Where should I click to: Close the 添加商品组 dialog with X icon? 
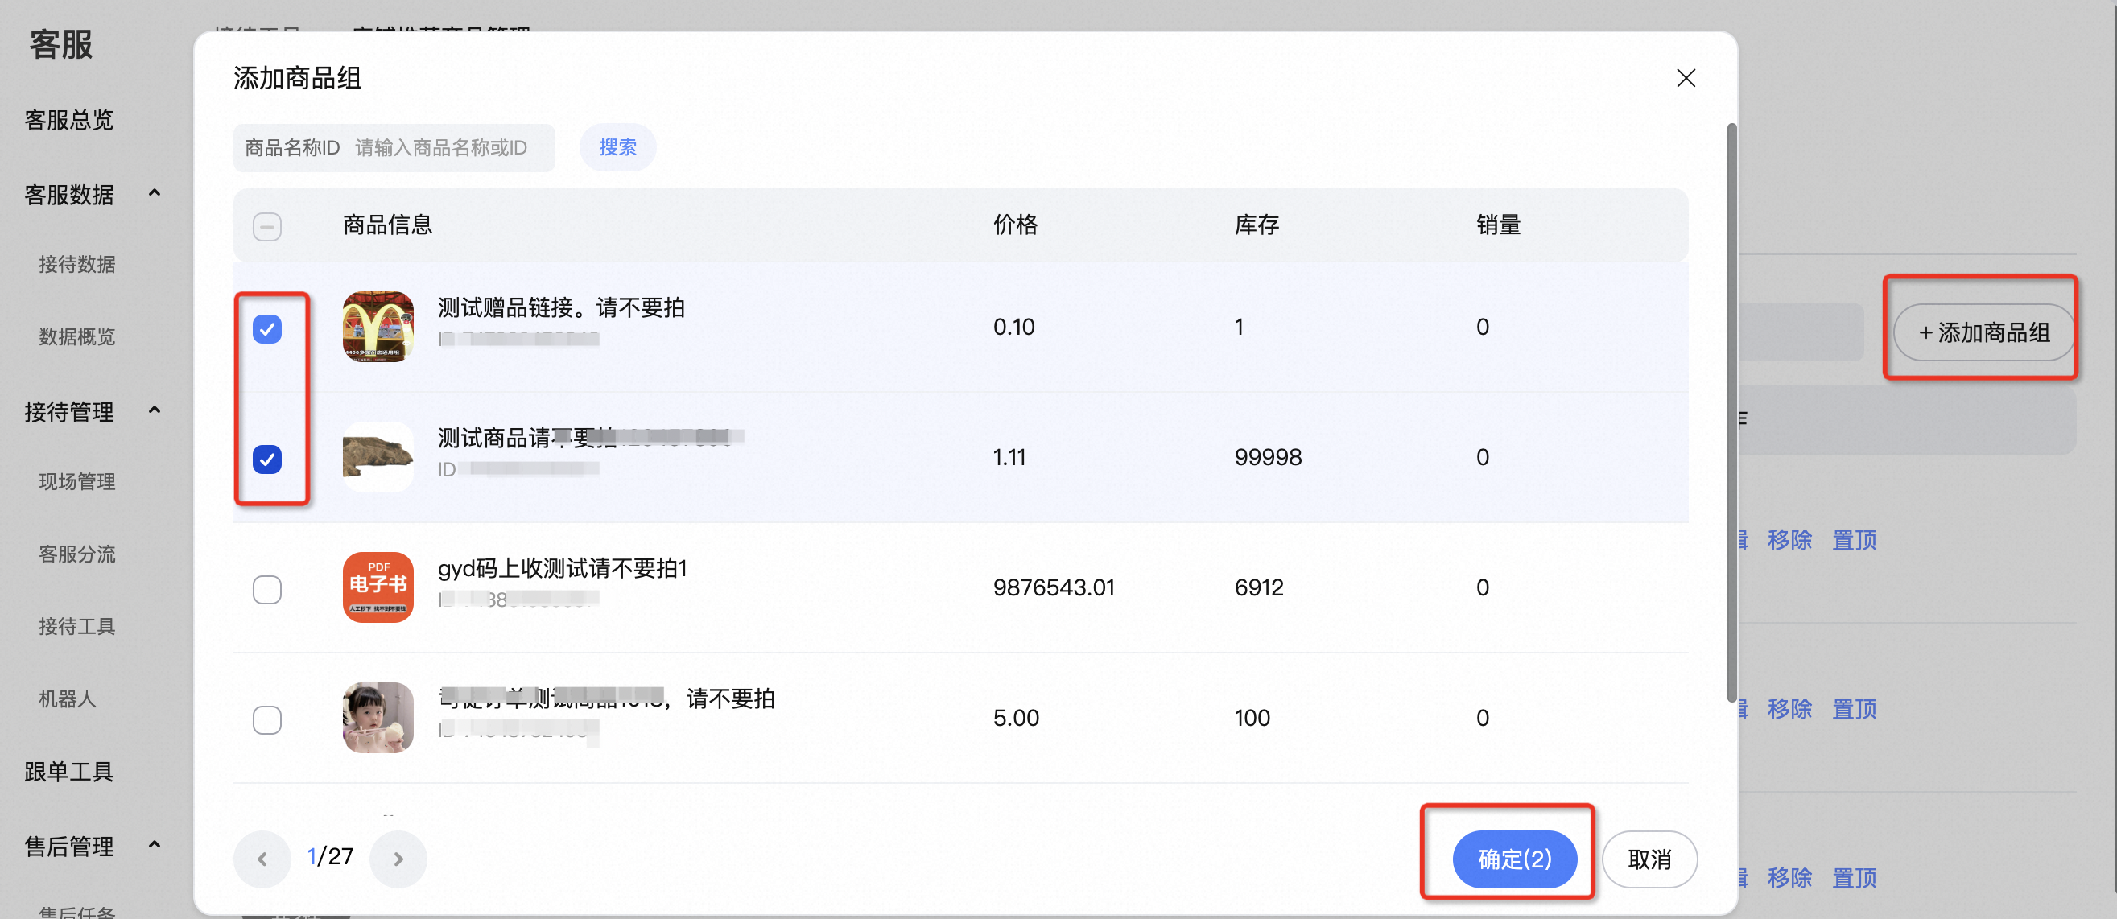pos(1686,78)
